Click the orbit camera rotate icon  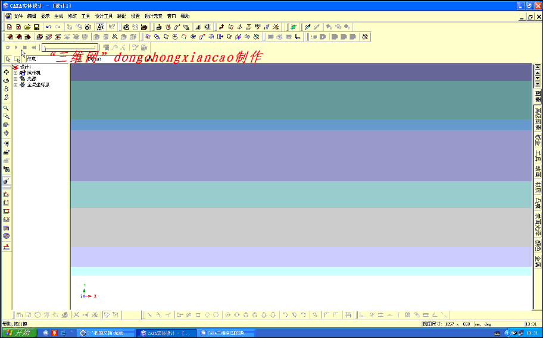[6, 81]
